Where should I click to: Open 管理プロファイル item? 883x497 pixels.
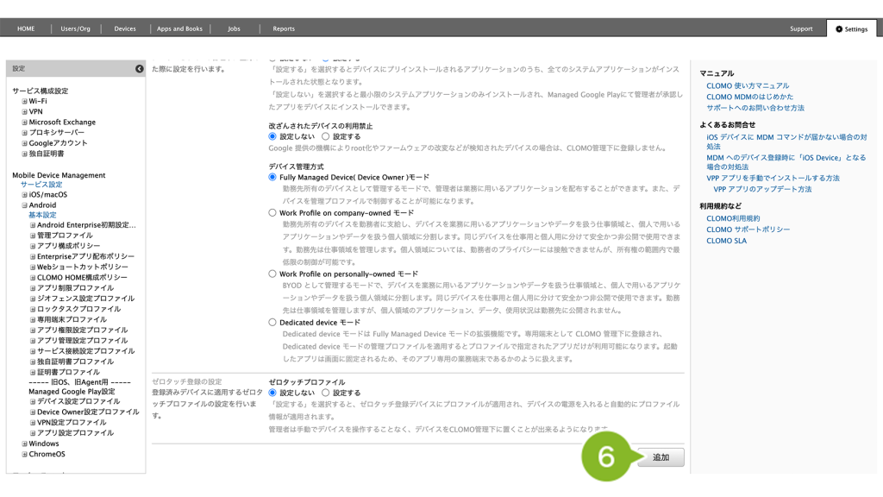[65, 236]
